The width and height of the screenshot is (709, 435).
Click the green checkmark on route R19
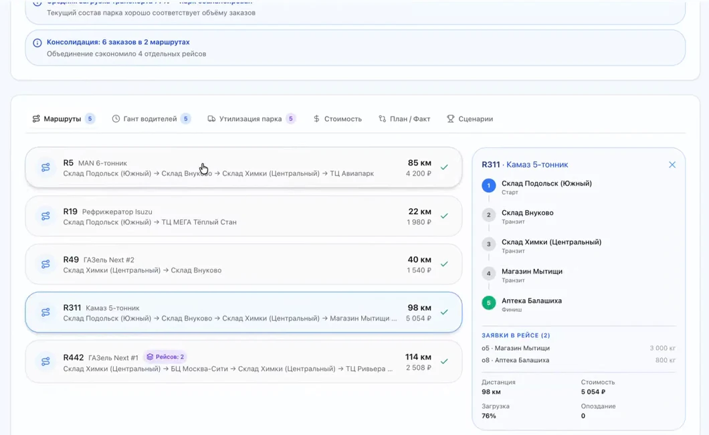(445, 216)
